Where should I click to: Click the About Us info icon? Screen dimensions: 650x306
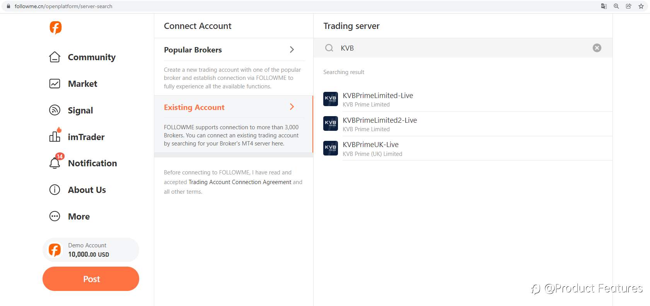(55, 190)
